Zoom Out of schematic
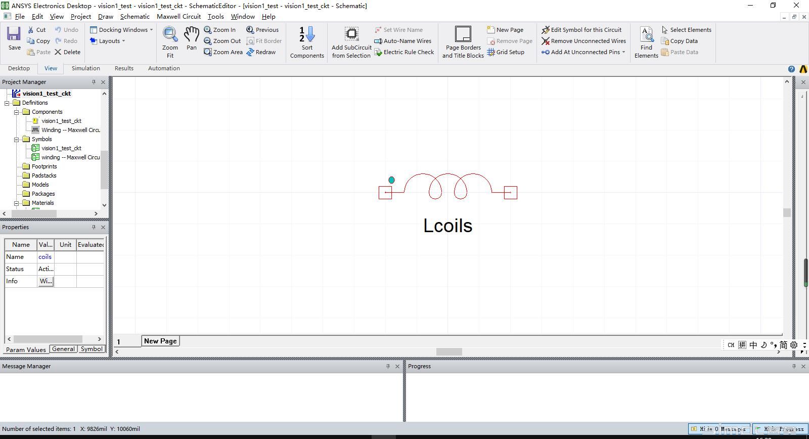 (x=222, y=41)
